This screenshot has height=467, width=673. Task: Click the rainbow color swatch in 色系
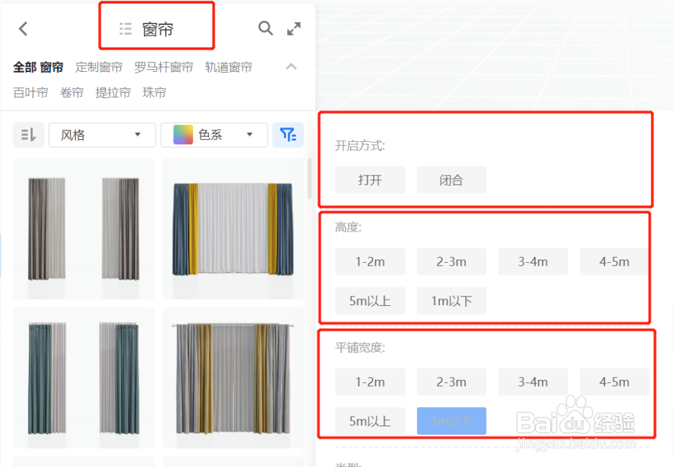183,135
